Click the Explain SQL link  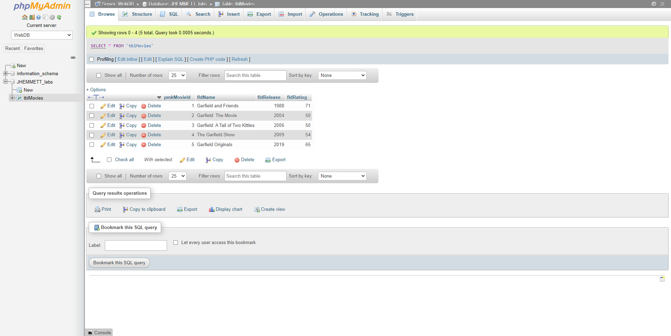(x=171, y=59)
